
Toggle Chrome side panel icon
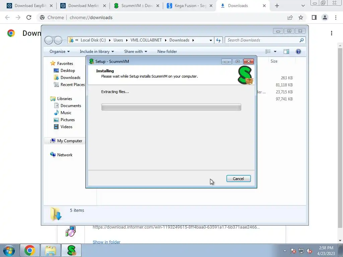[314, 17]
